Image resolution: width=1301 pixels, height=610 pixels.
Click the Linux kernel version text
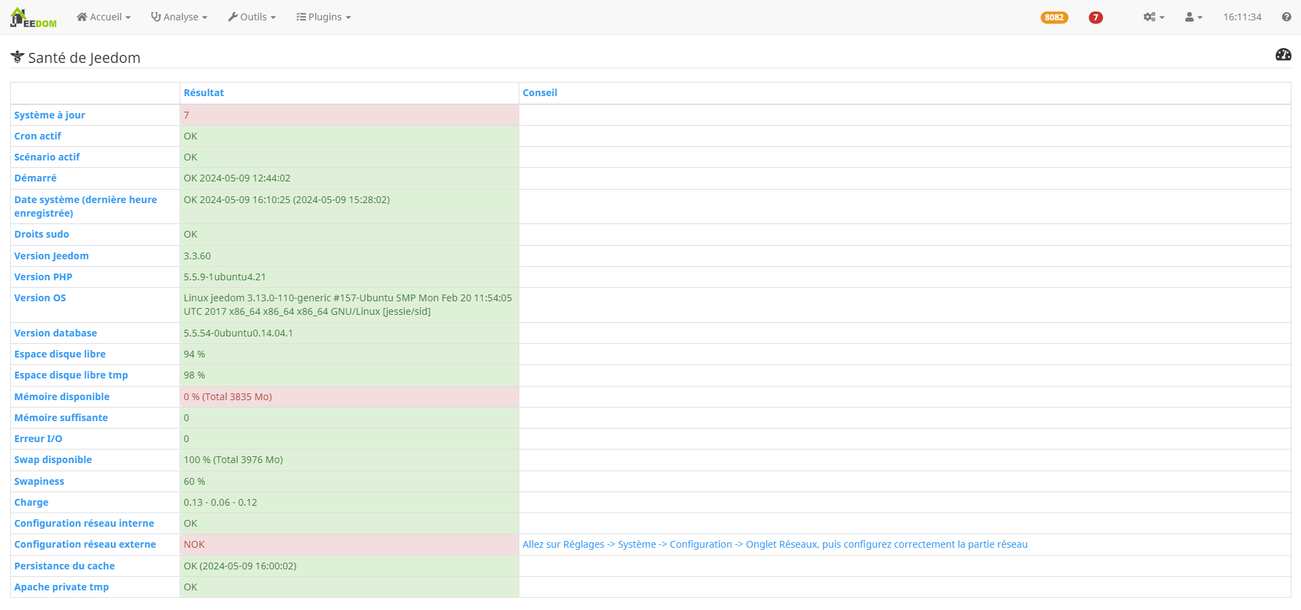click(348, 305)
